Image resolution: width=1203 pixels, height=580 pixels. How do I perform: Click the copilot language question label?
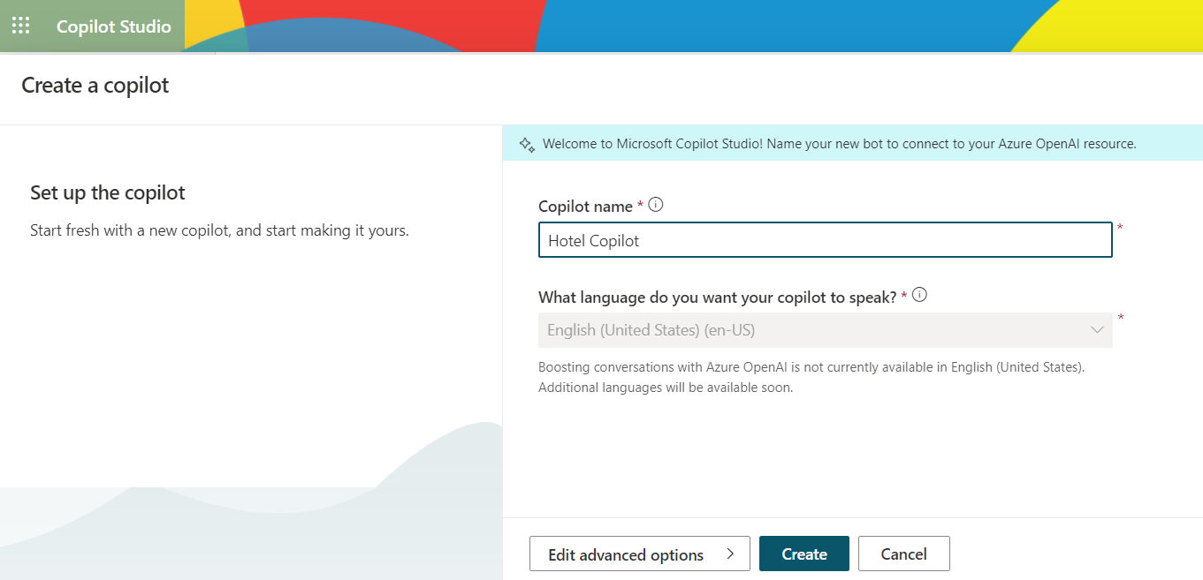click(x=717, y=298)
